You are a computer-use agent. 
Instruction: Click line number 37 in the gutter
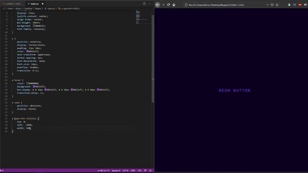click(x=6, y=119)
